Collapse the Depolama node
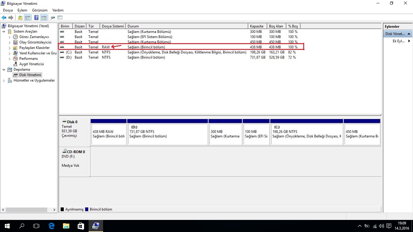The image size is (413, 232). tap(4, 69)
